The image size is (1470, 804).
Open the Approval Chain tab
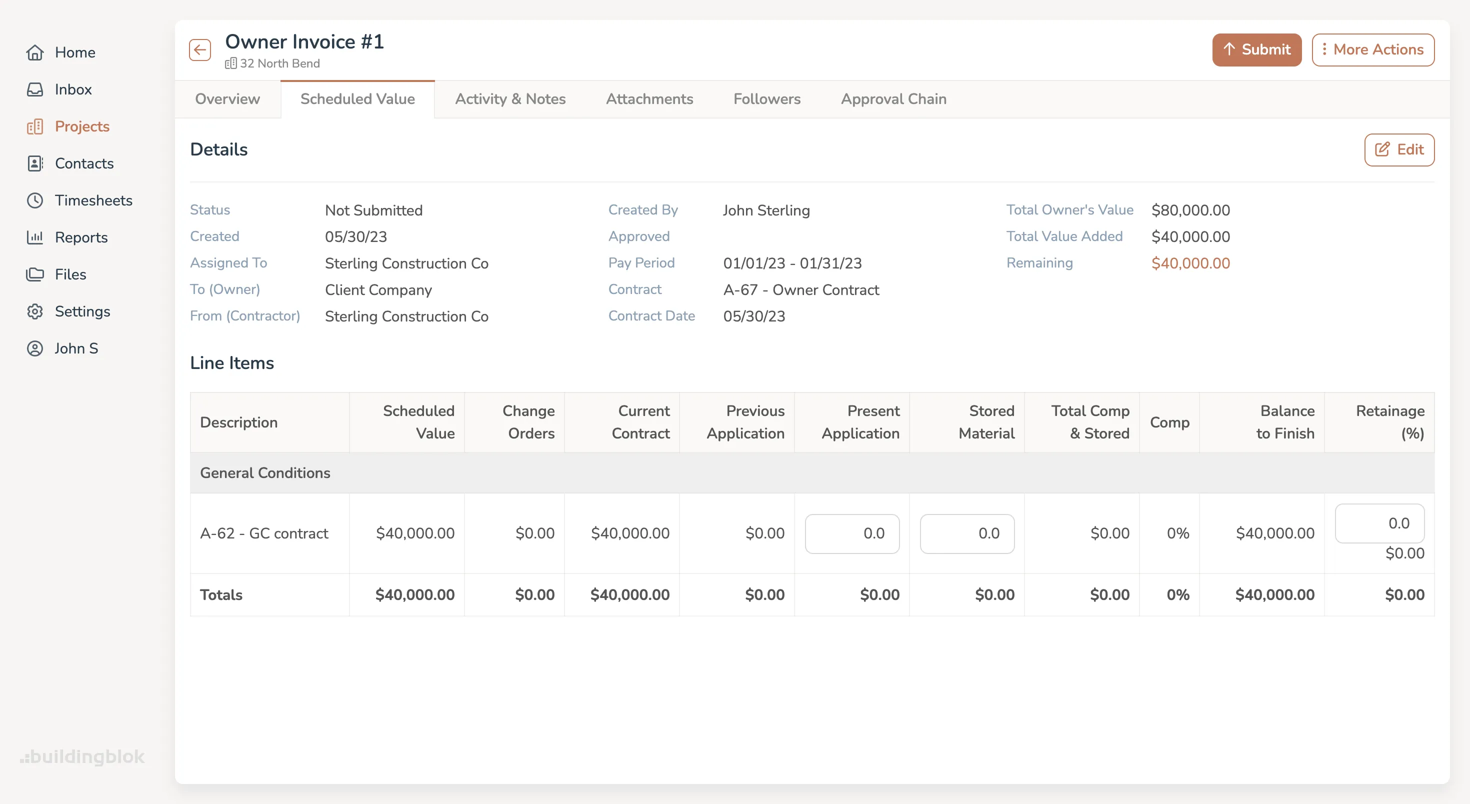click(893, 98)
